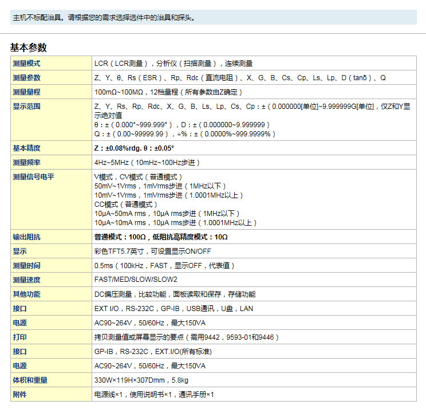Click the interface value containing USB通讯 and LAN
Image resolution: width=426 pixels, height=409 pixels.
173,309
